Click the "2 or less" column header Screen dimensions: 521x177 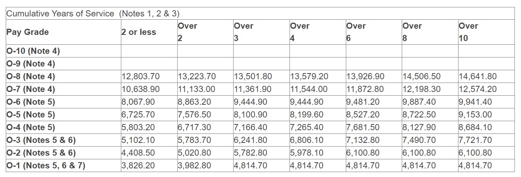tap(139, 32)
